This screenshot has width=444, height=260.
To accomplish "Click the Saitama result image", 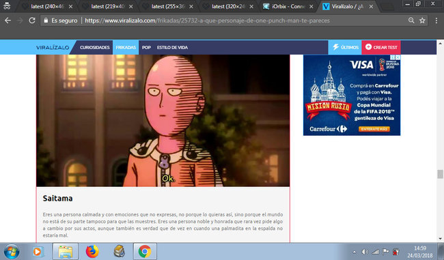I will 163,121.
